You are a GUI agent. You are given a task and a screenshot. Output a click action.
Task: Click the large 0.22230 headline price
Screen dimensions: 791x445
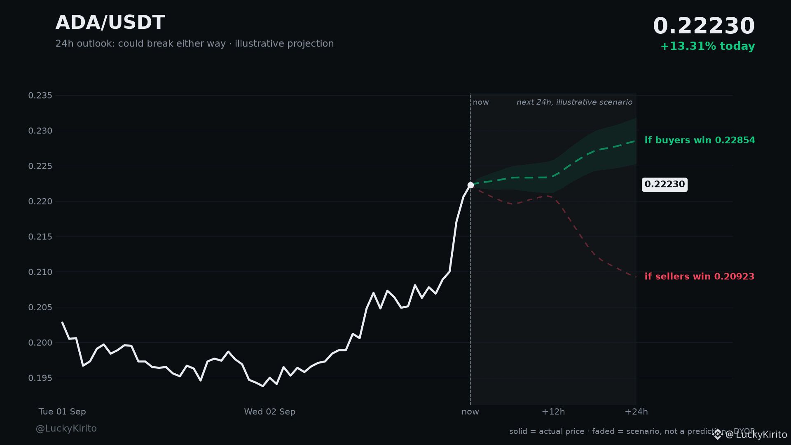[704, 26]
